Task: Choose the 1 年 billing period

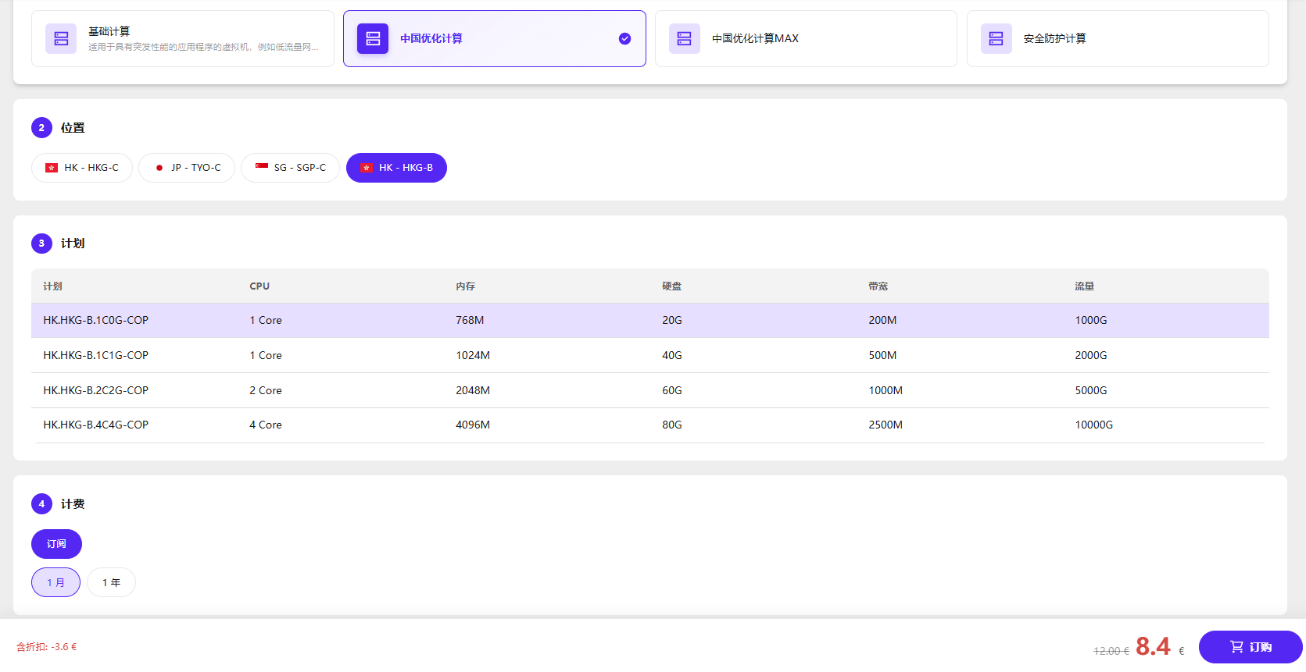Action: click(x=111, y=582)
